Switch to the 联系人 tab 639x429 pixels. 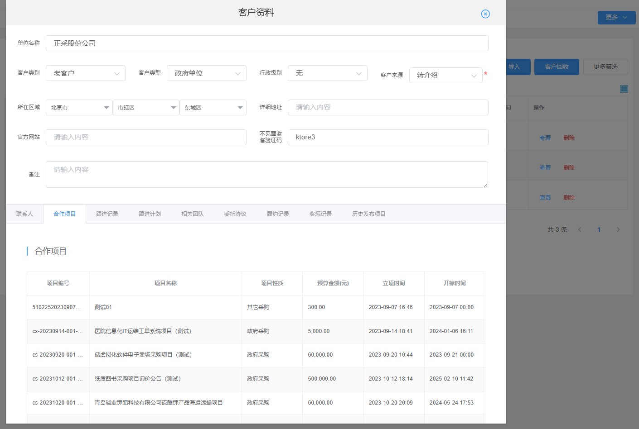24,214
